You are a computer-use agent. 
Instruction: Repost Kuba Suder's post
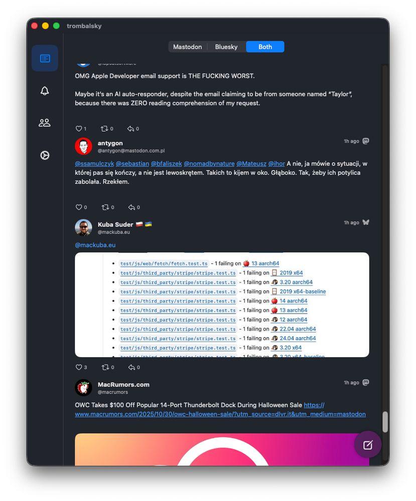click(x=105, y=367)
